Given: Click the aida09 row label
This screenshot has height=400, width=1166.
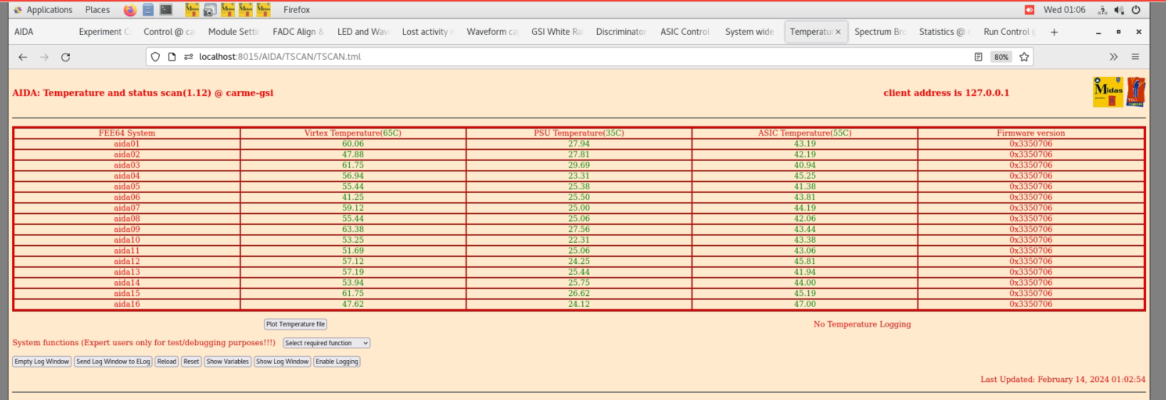Looking at the screenshot, I should click(x=127, y=229).
